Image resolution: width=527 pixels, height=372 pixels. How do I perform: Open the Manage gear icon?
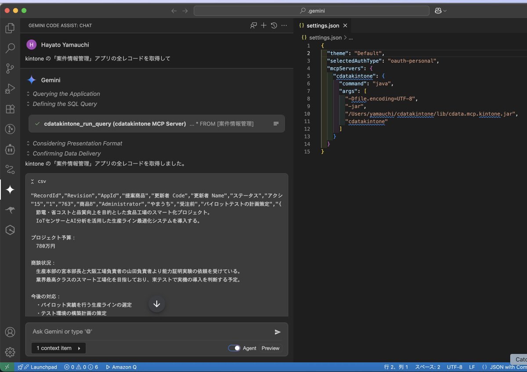click(10, 352)
